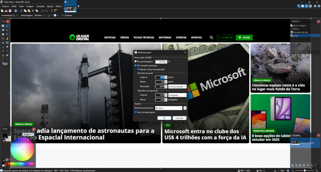Expand the polegadas print width unit dropdown

pos(177,95)
